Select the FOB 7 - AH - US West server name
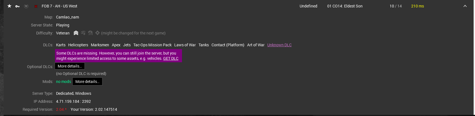The height and width of the screenshot is (116, 475). point(59,6)
